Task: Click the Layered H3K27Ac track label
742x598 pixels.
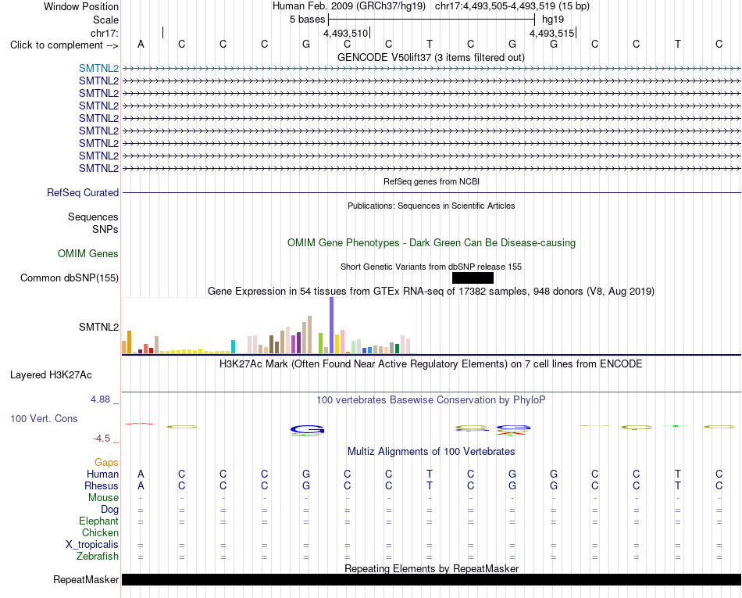Action: click(x=51, y=375)
